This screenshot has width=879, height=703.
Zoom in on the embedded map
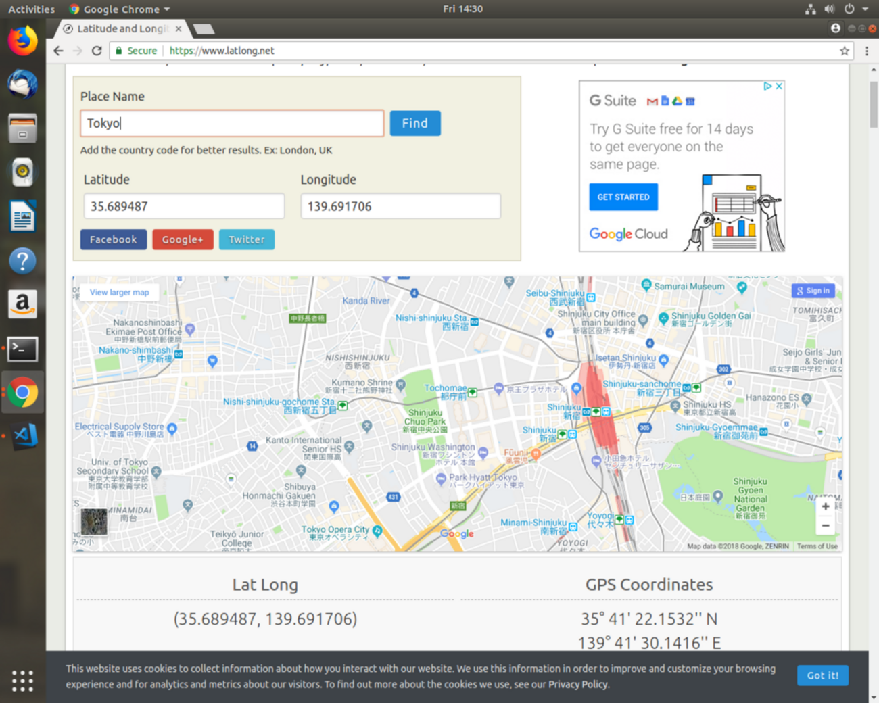click(825, 506)
